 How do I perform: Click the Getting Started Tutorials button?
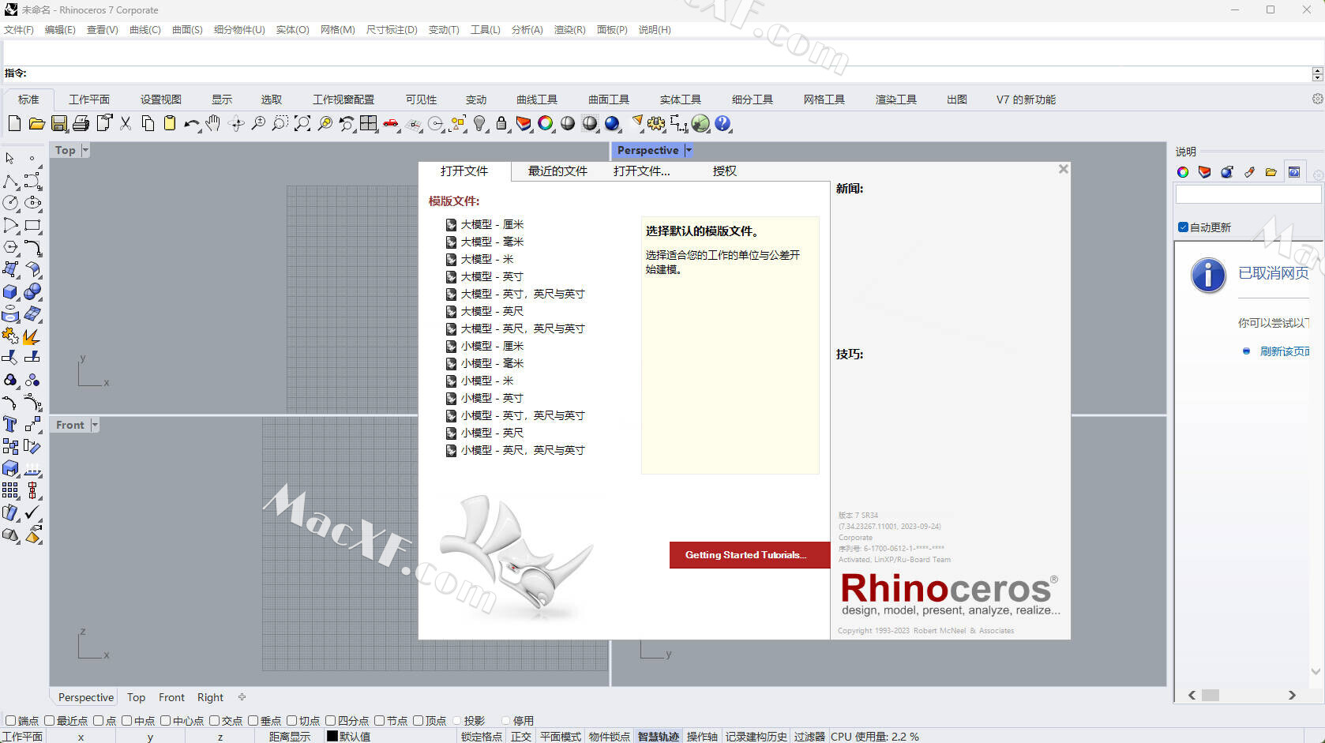click(749, 555)
